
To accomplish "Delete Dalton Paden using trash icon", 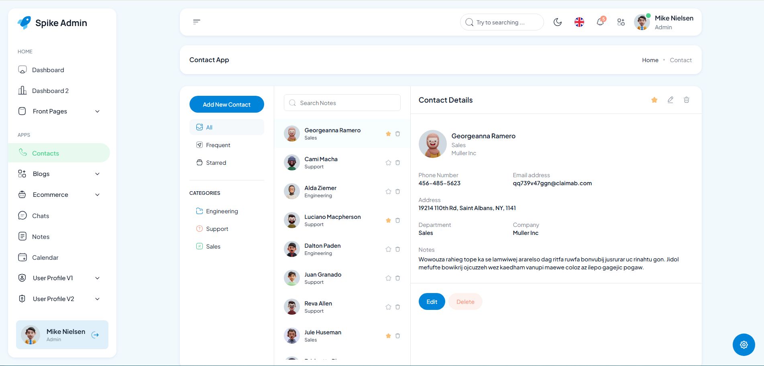I will click(397, 249).
